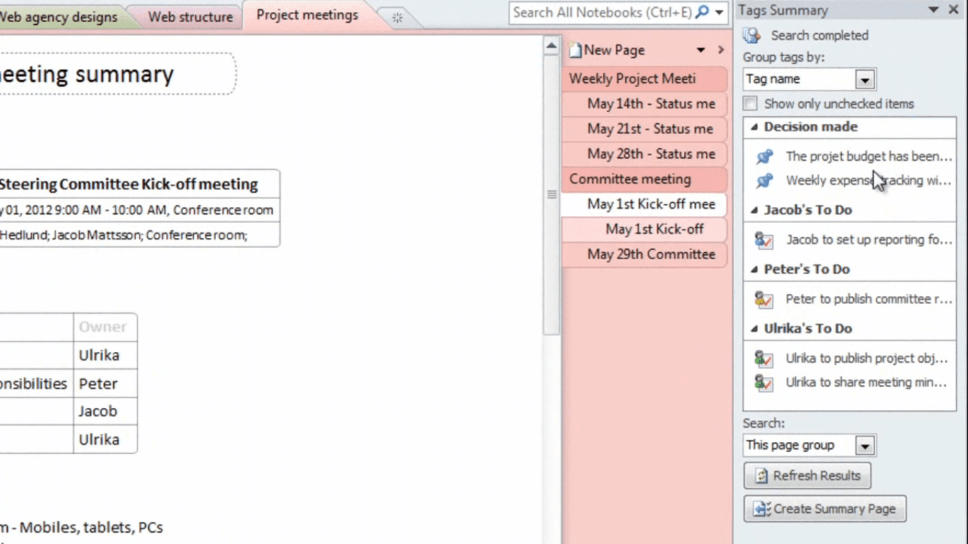Click the Refresh Results button
This screenshot has width=968, height=544.
click(x=807, y=475)
